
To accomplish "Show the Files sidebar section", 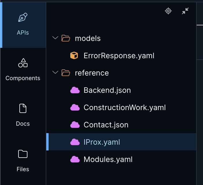I will (23, 161).
